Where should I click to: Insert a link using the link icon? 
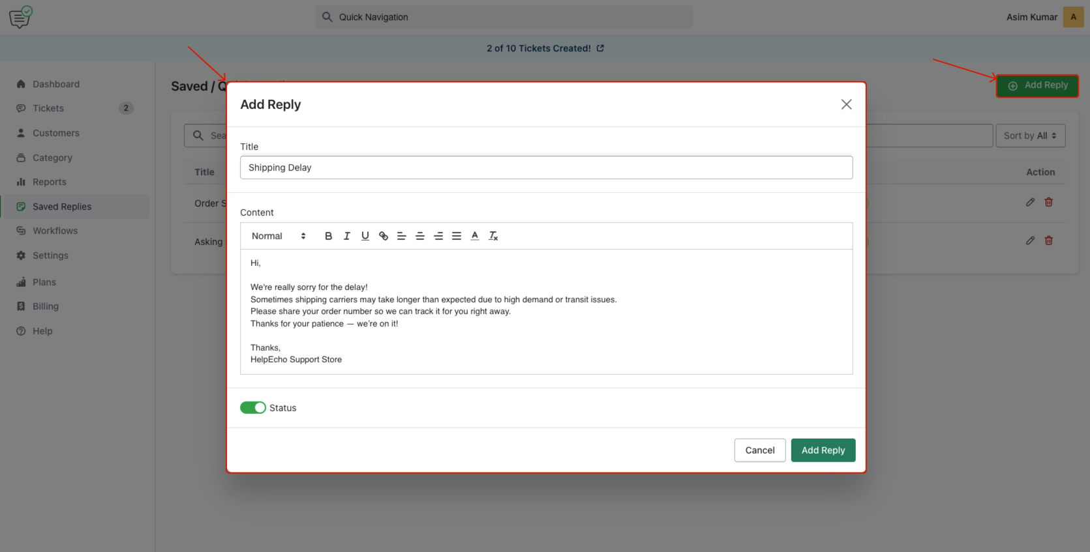[x=384, y=236]
